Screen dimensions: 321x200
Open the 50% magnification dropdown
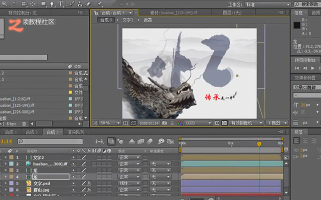(110, 123)
